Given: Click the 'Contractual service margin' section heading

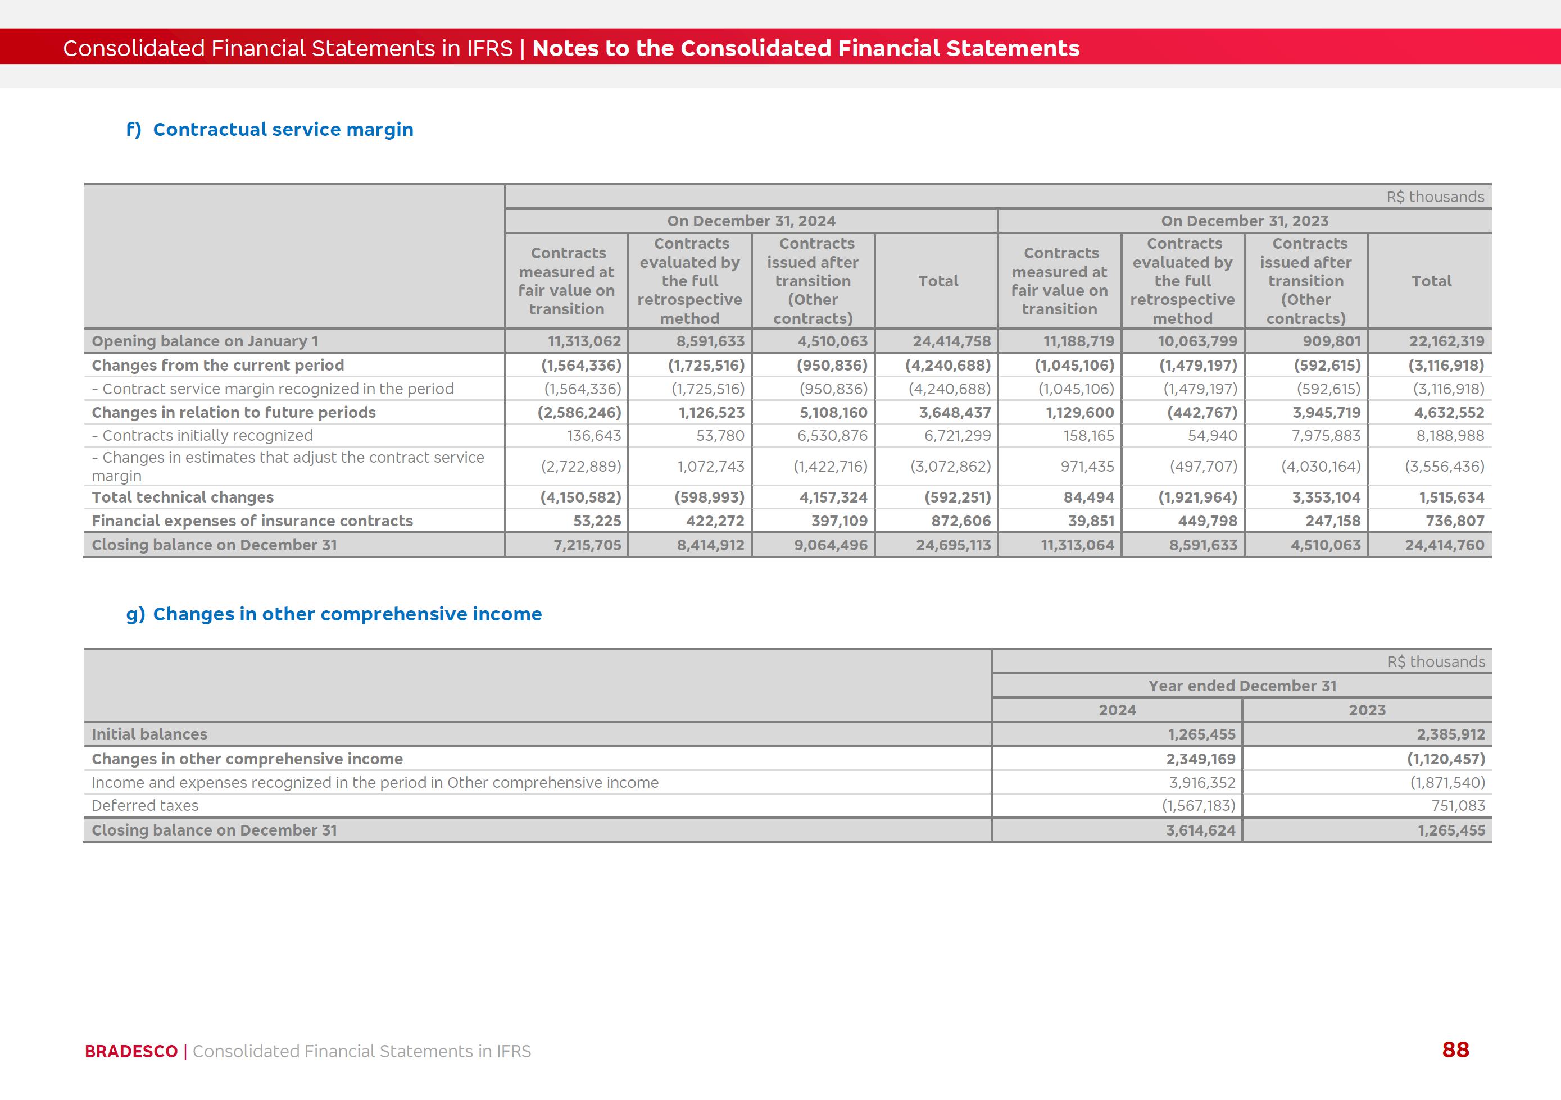Looking at the screenshot, I should 282,130.
